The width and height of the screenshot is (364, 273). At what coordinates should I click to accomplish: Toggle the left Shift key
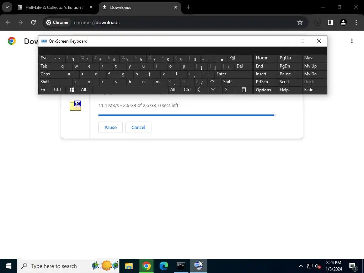coord(55,82)
